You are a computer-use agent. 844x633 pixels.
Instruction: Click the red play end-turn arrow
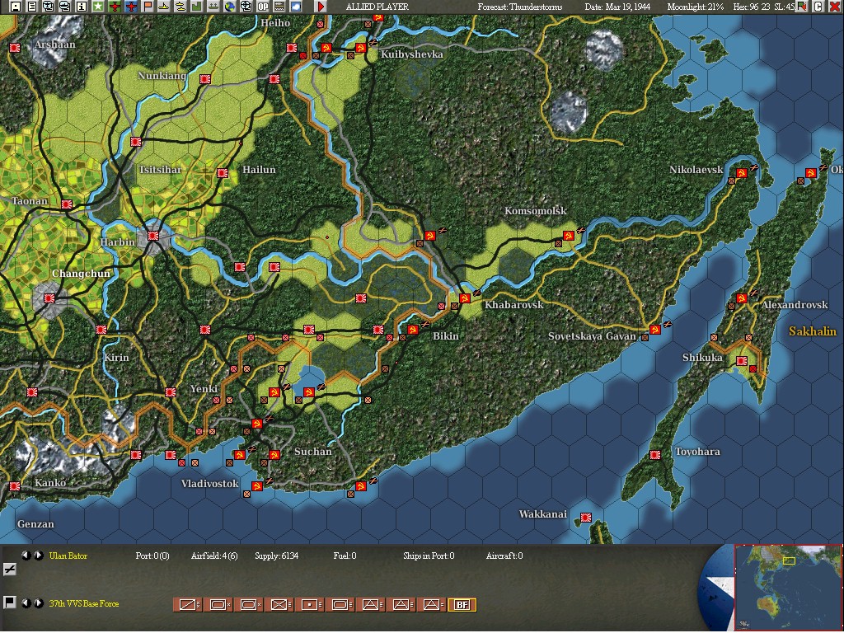[321, 7]
